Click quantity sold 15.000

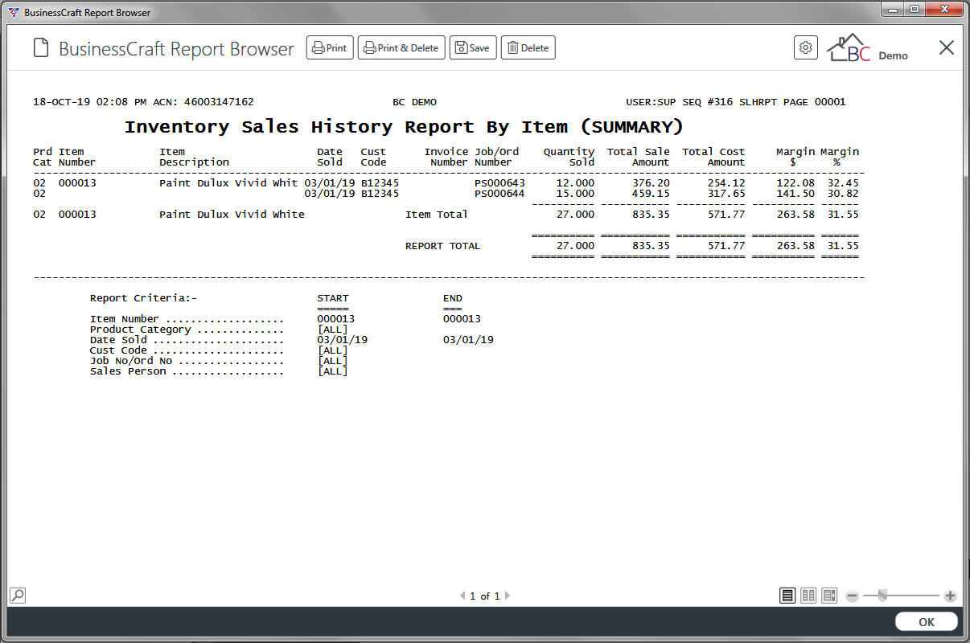point(576,194)
